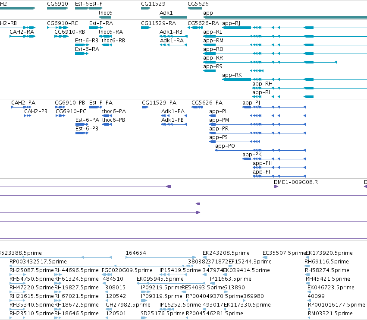Screen dimensions: 367x320
Task: Select protein CG11529-PA
Action: 159,103
